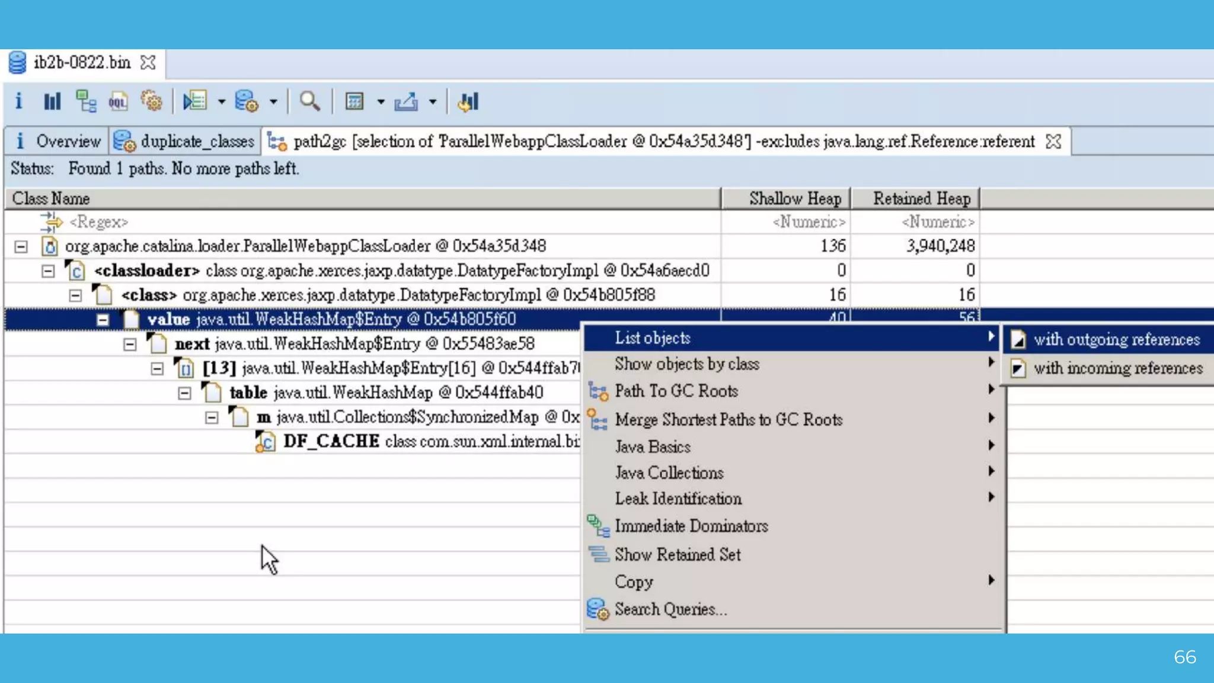Collapse the ParallelWebappClassLoader tree node

(21, 247)
